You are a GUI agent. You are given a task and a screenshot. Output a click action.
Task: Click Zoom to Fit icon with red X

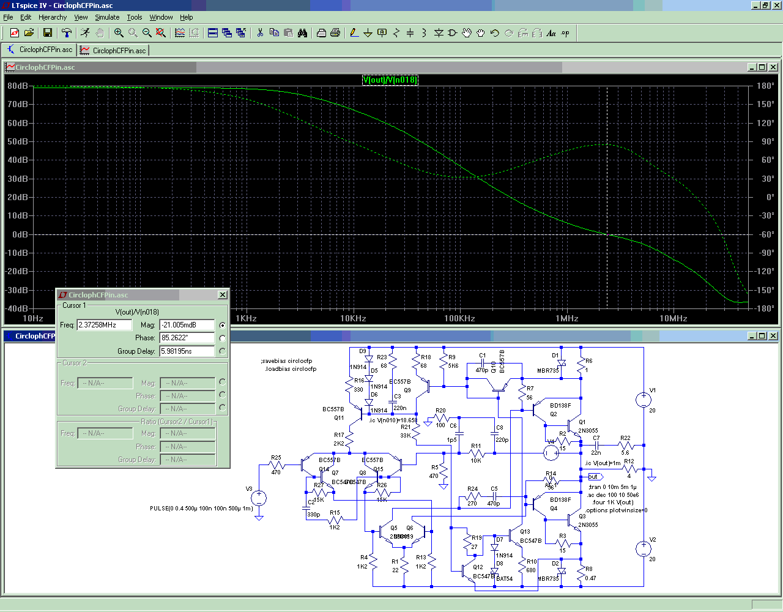161,33
